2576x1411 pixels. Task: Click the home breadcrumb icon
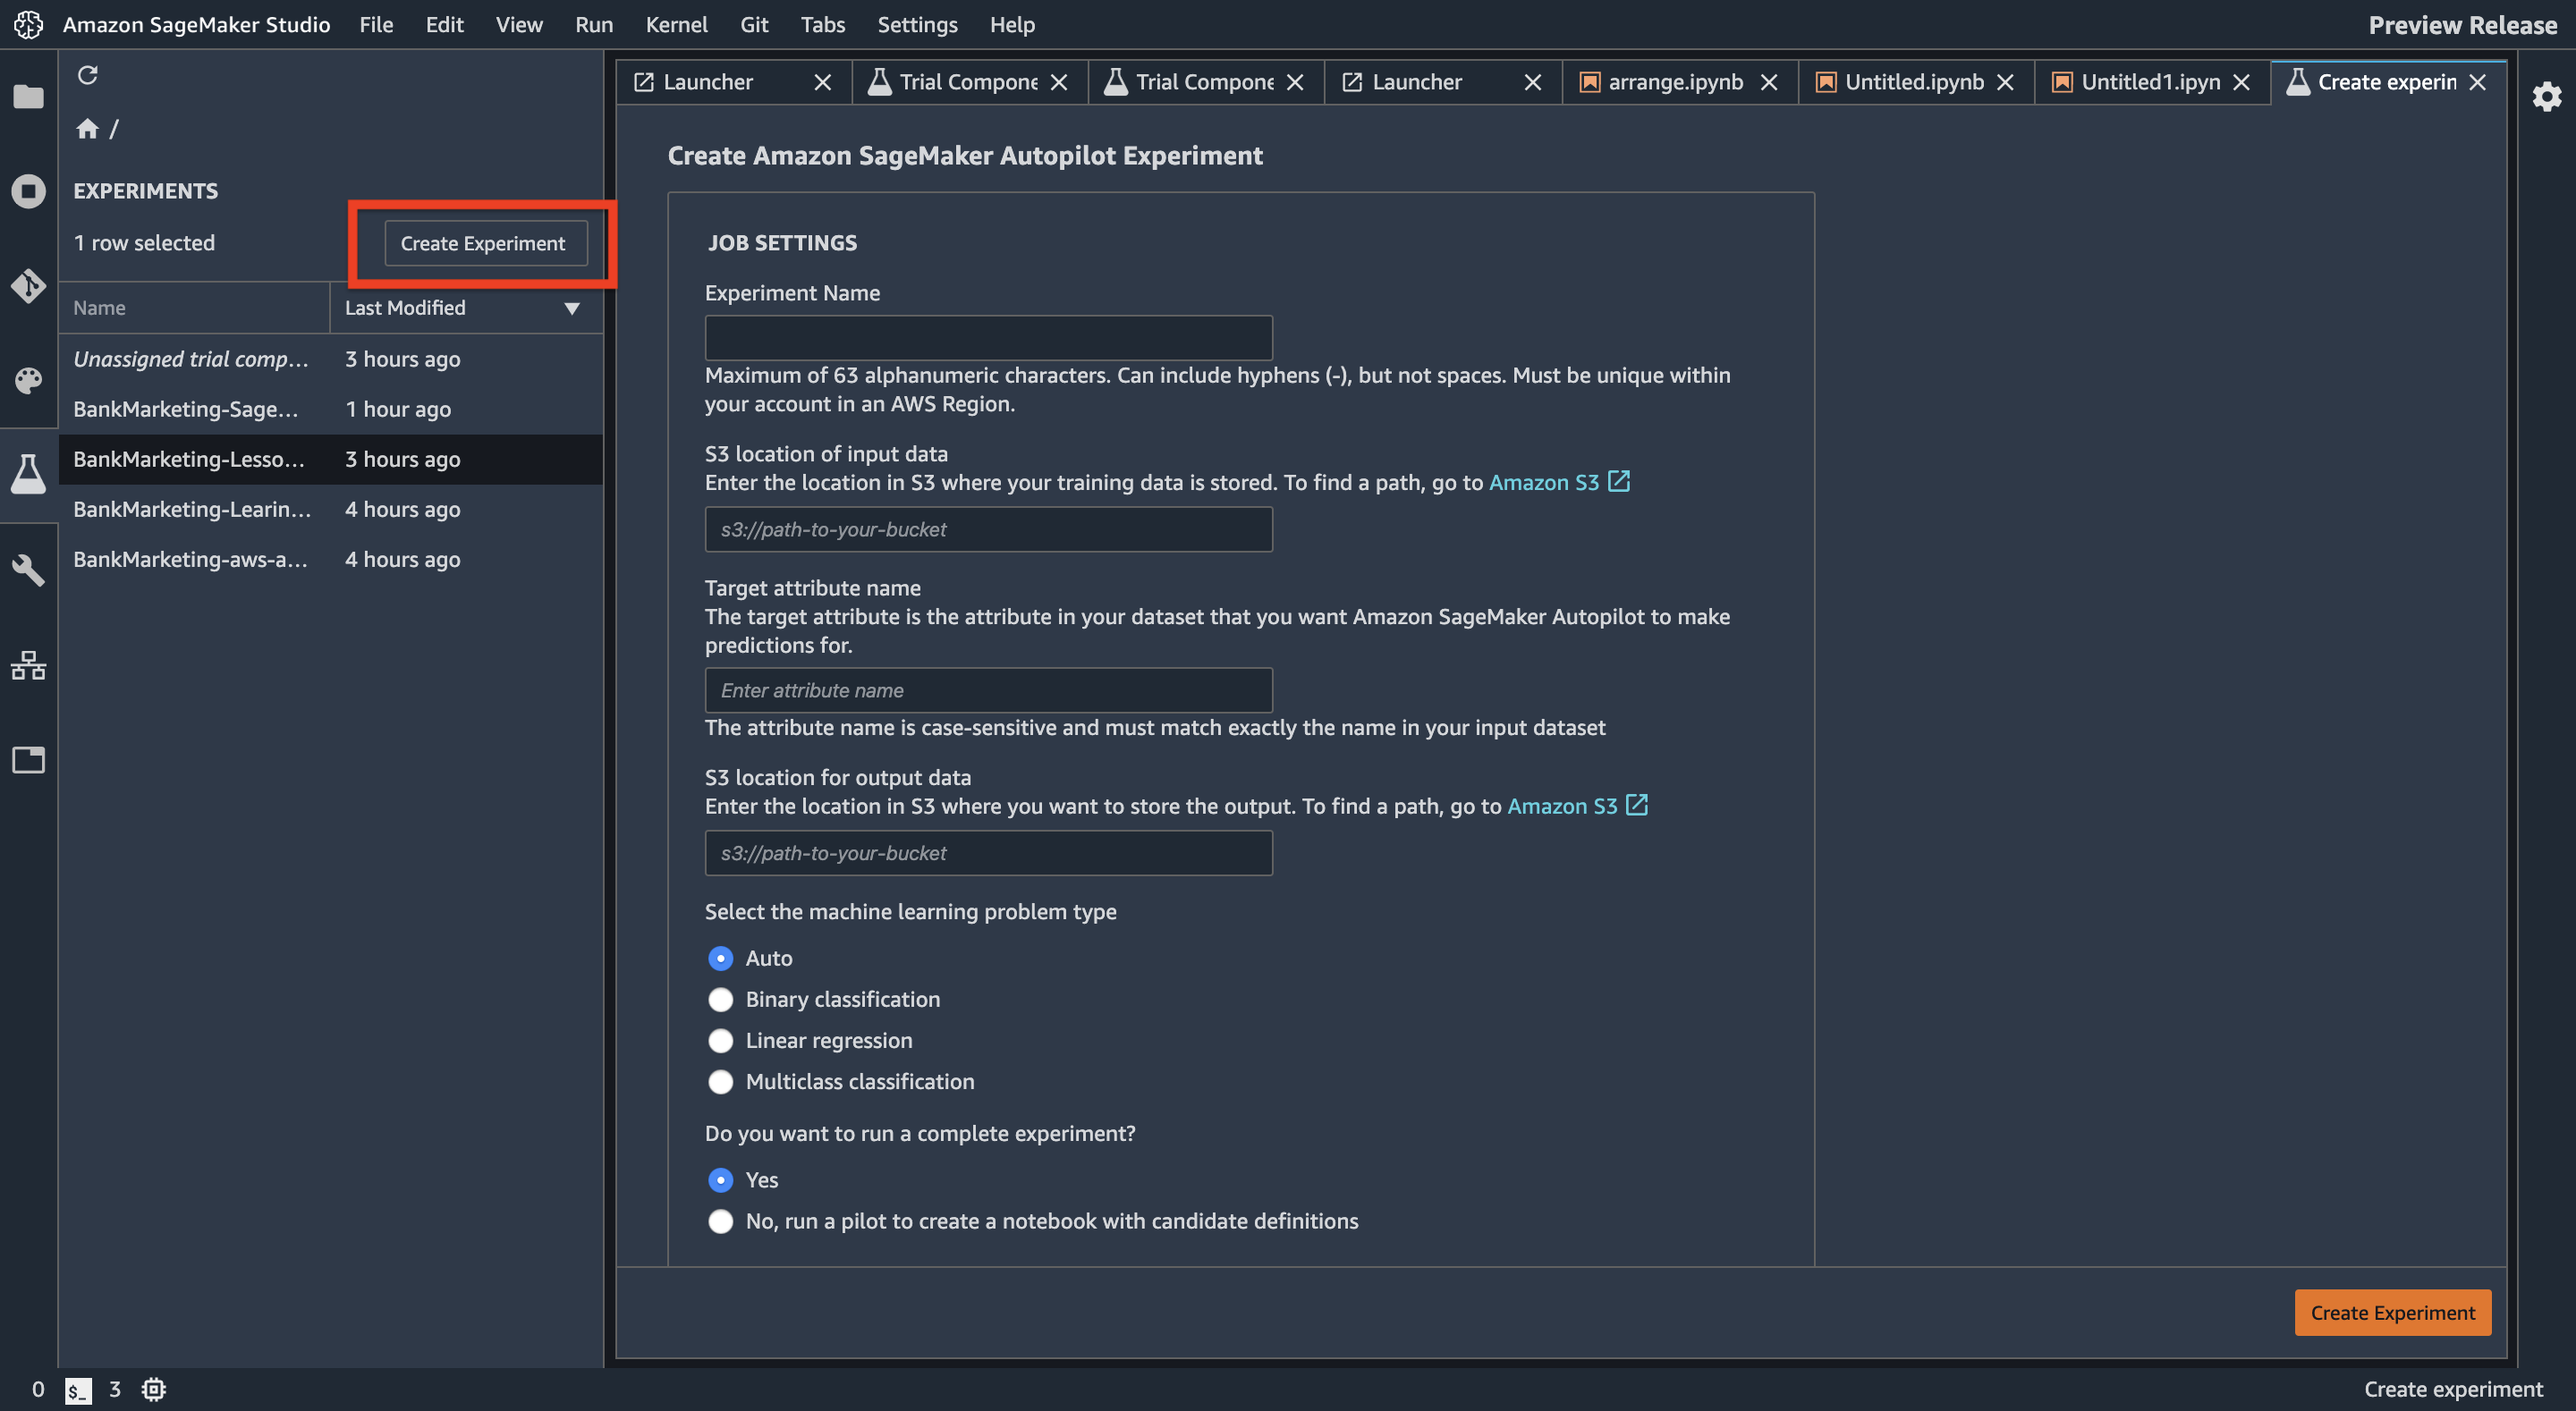(x=87, y=128)
